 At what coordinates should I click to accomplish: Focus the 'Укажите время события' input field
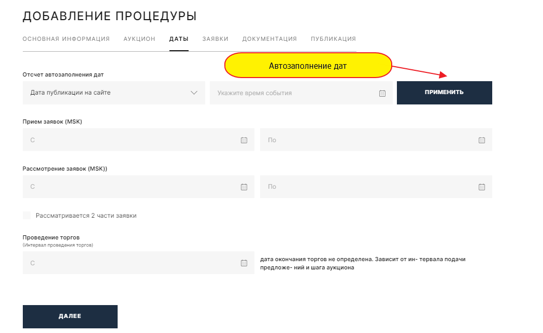click(x=293, y=93)
